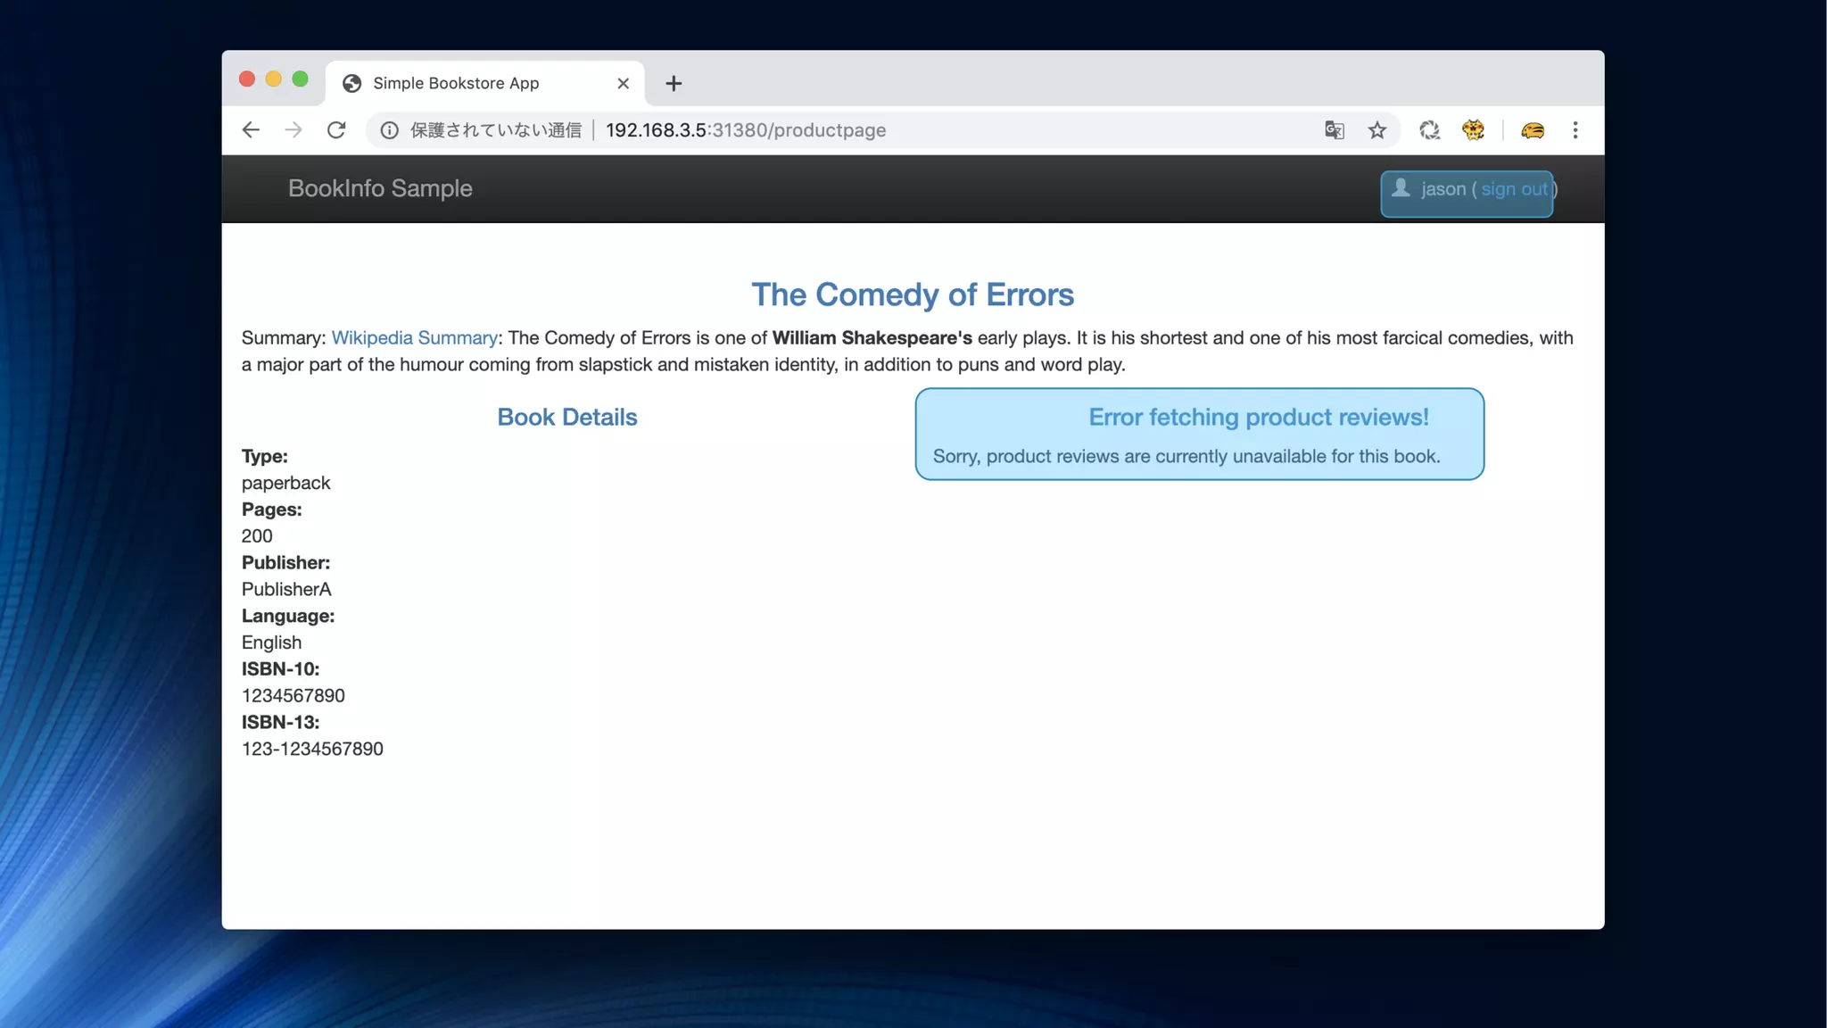Click the circular sync extension icon
1827x1028 pixels.
[1430, 130]
